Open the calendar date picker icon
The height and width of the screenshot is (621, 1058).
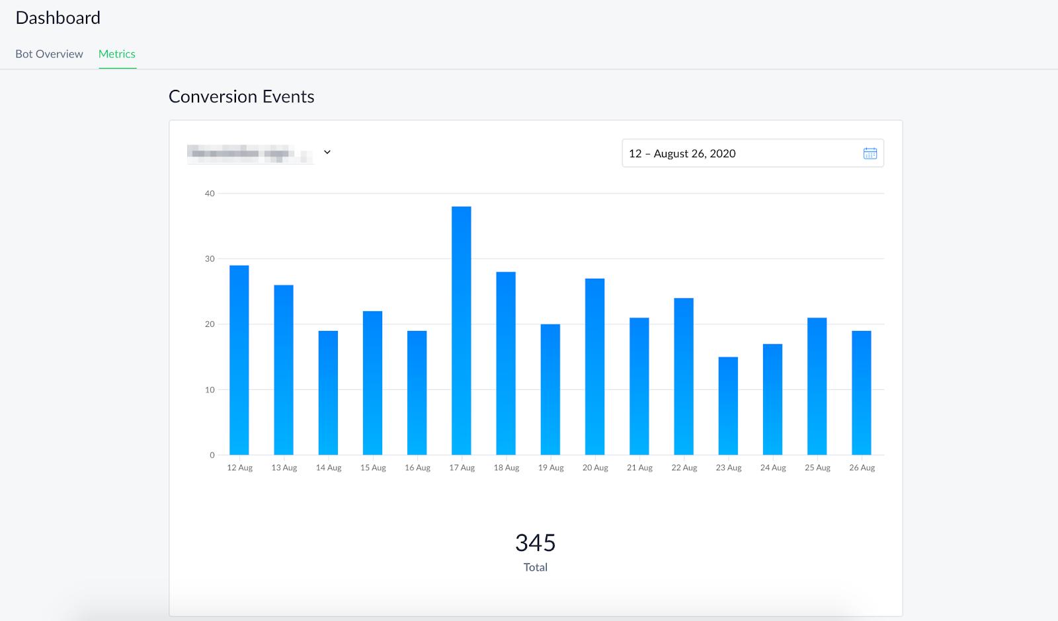[870, 153]
